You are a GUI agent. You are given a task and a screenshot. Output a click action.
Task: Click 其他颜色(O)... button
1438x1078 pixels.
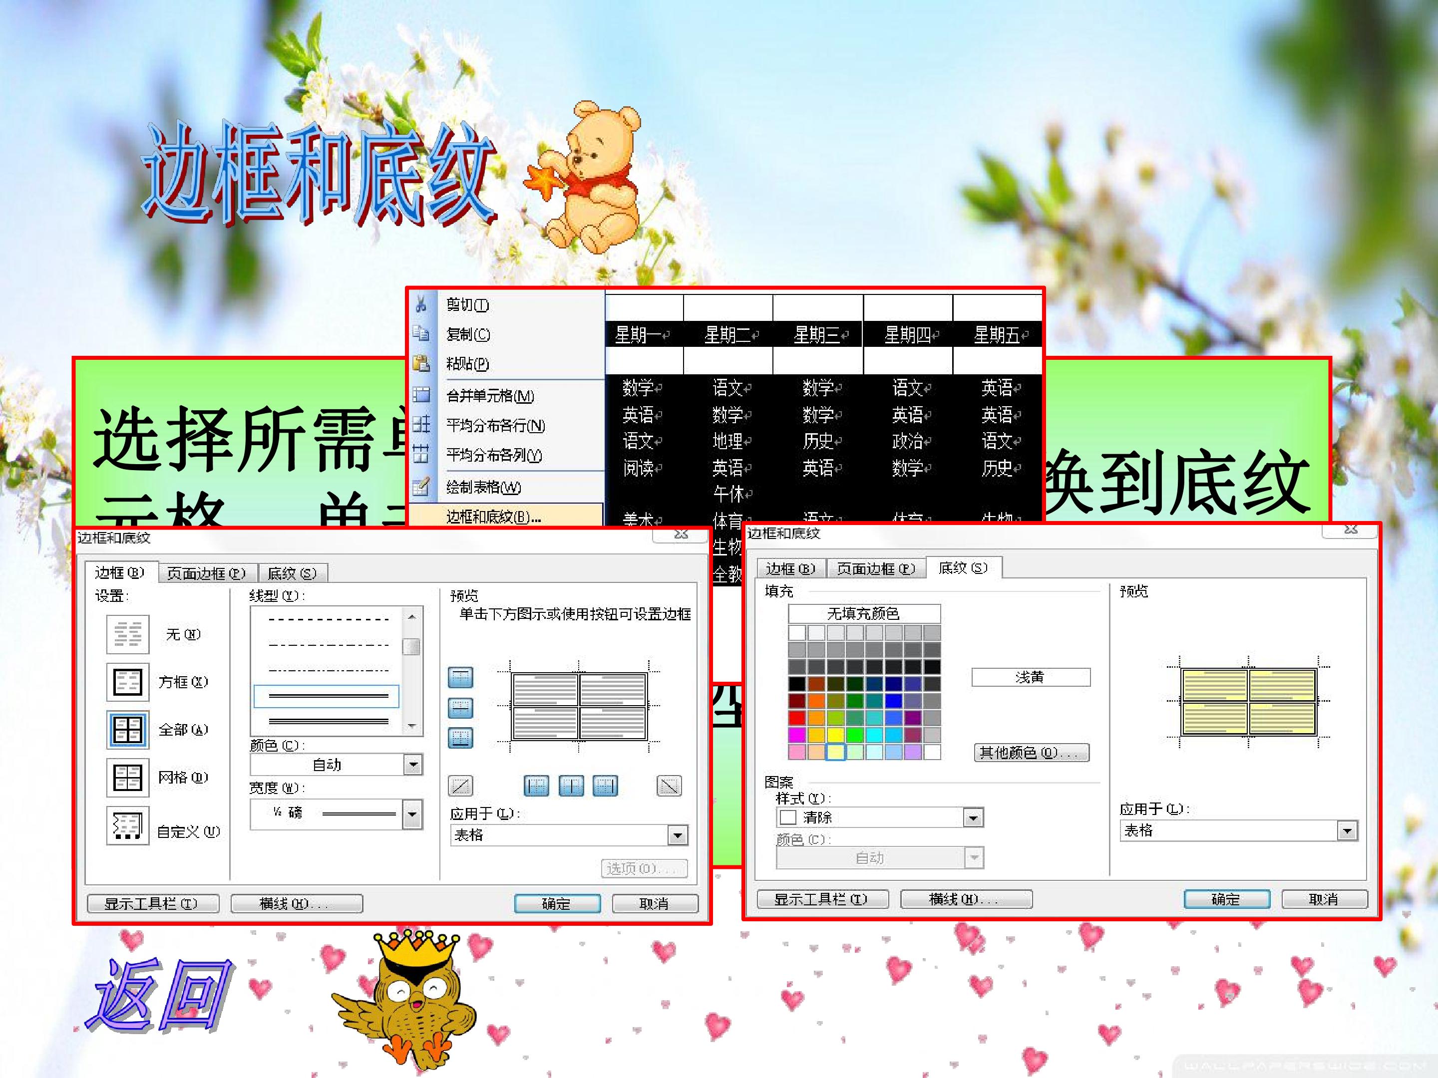click(1031, 753)
